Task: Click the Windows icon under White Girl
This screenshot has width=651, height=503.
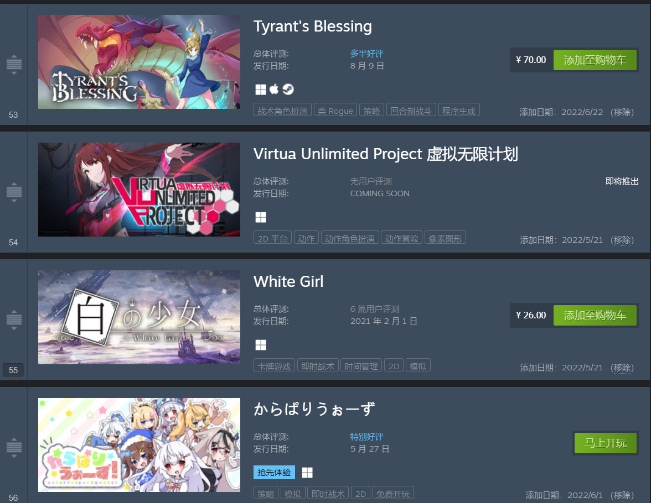Action: coord(261,345)
